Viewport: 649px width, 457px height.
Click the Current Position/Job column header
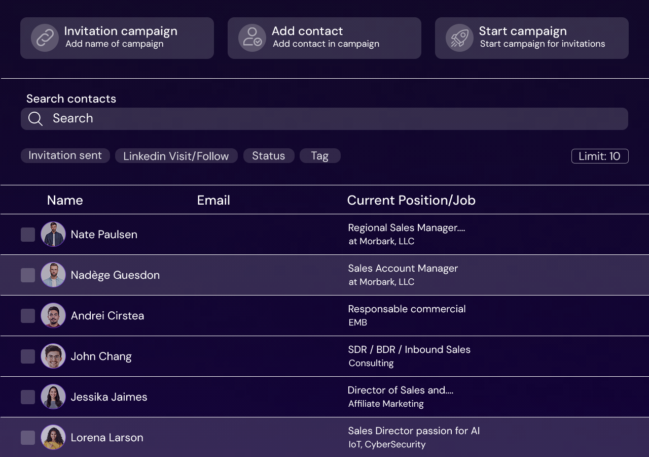411,200
